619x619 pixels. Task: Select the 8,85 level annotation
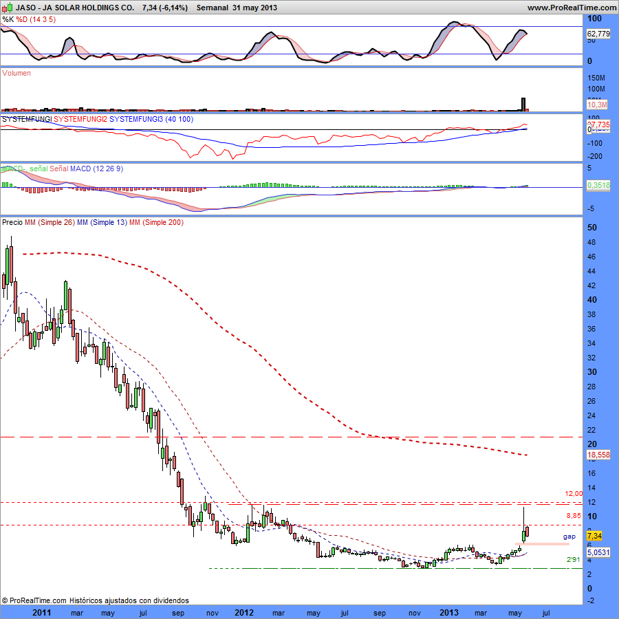[574, 516]
